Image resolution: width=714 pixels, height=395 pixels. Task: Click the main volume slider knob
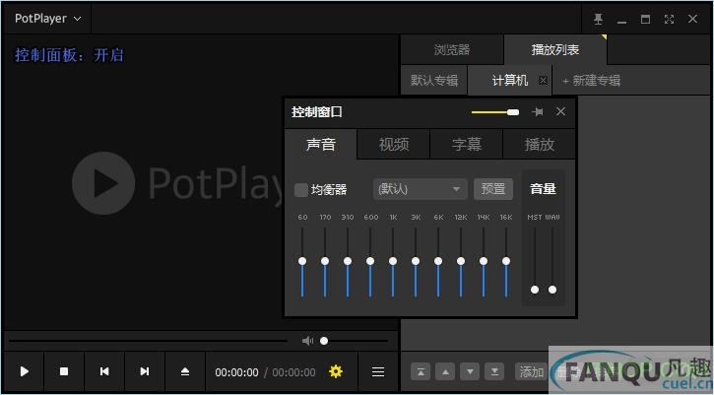click(324, 341)
